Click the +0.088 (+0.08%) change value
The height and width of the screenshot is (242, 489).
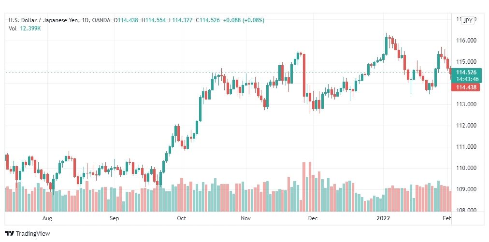click(243, 20)
